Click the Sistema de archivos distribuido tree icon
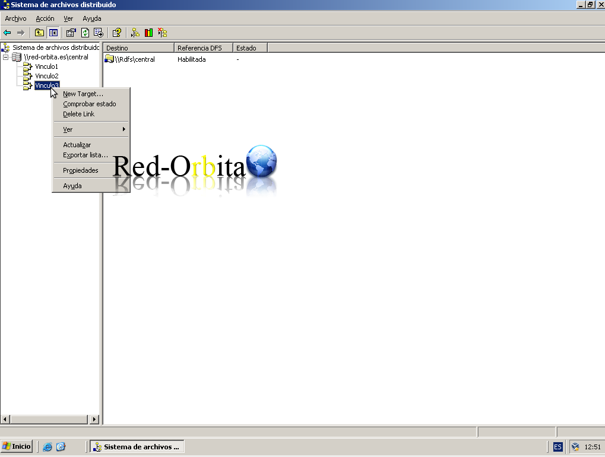 (6, 47)
